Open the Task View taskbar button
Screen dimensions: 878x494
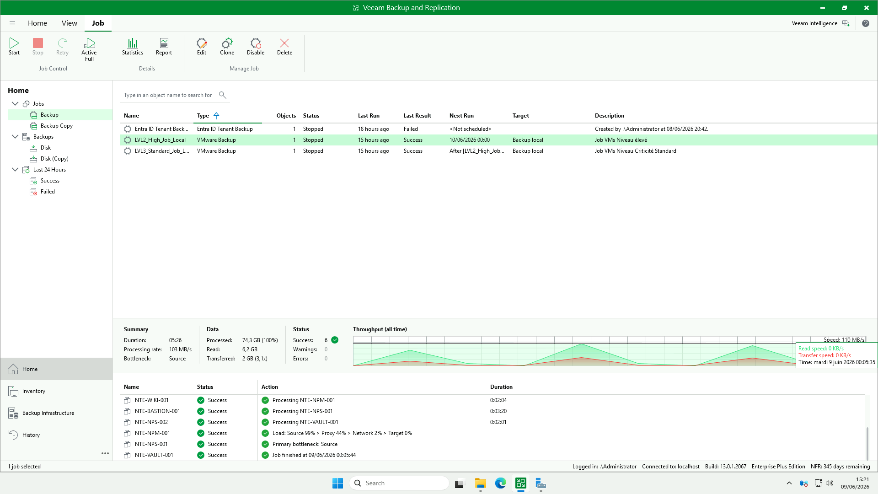[460, 483]
